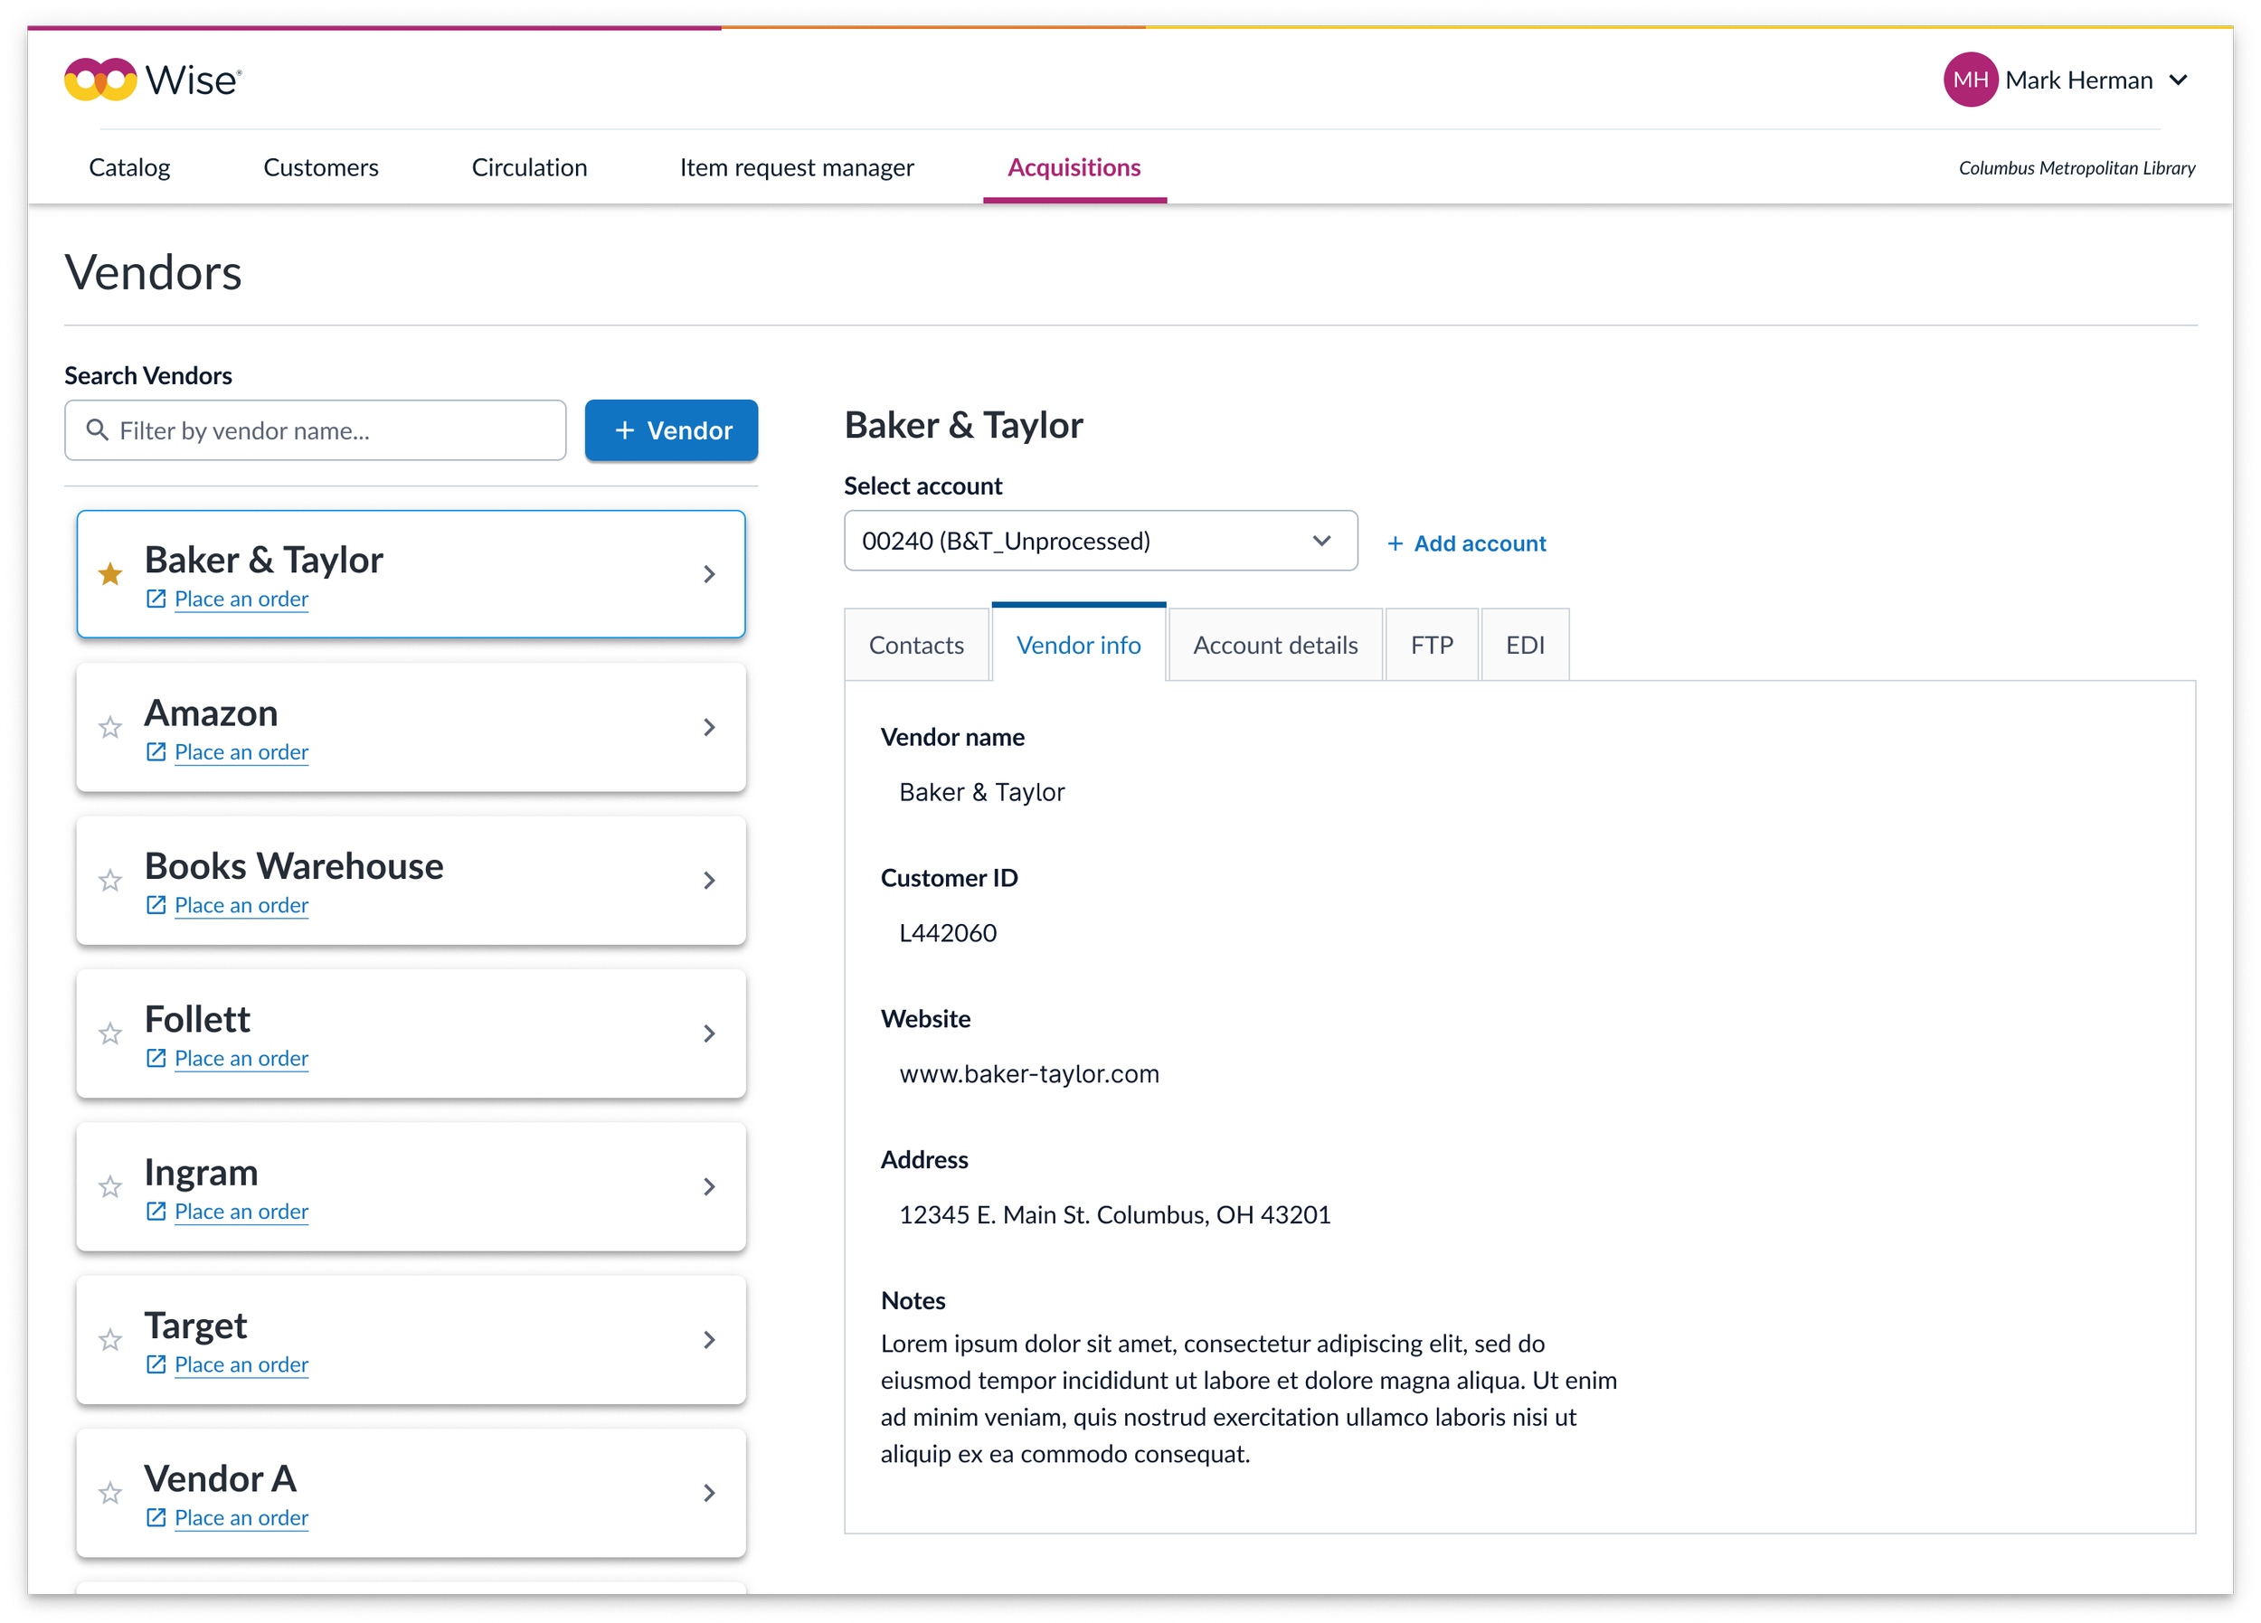Screen dimensions: 2261x1623
Task: Click Place an order under Amazon
Action: point(241,751)
